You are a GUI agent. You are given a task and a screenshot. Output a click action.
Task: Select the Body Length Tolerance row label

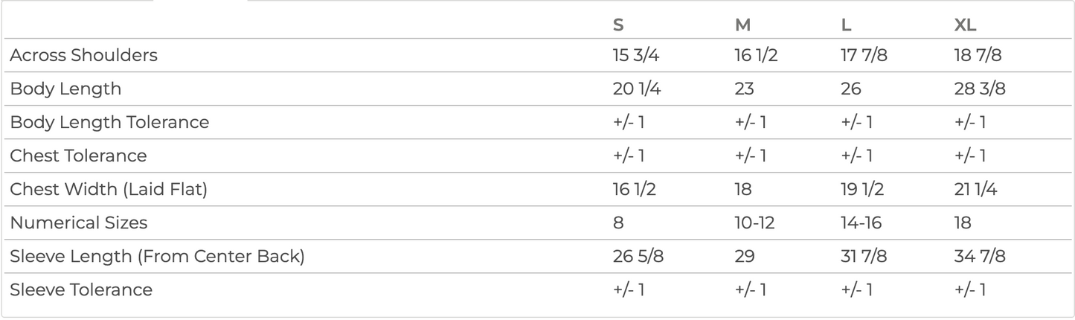pyautogui.click(x=109, y=122)
